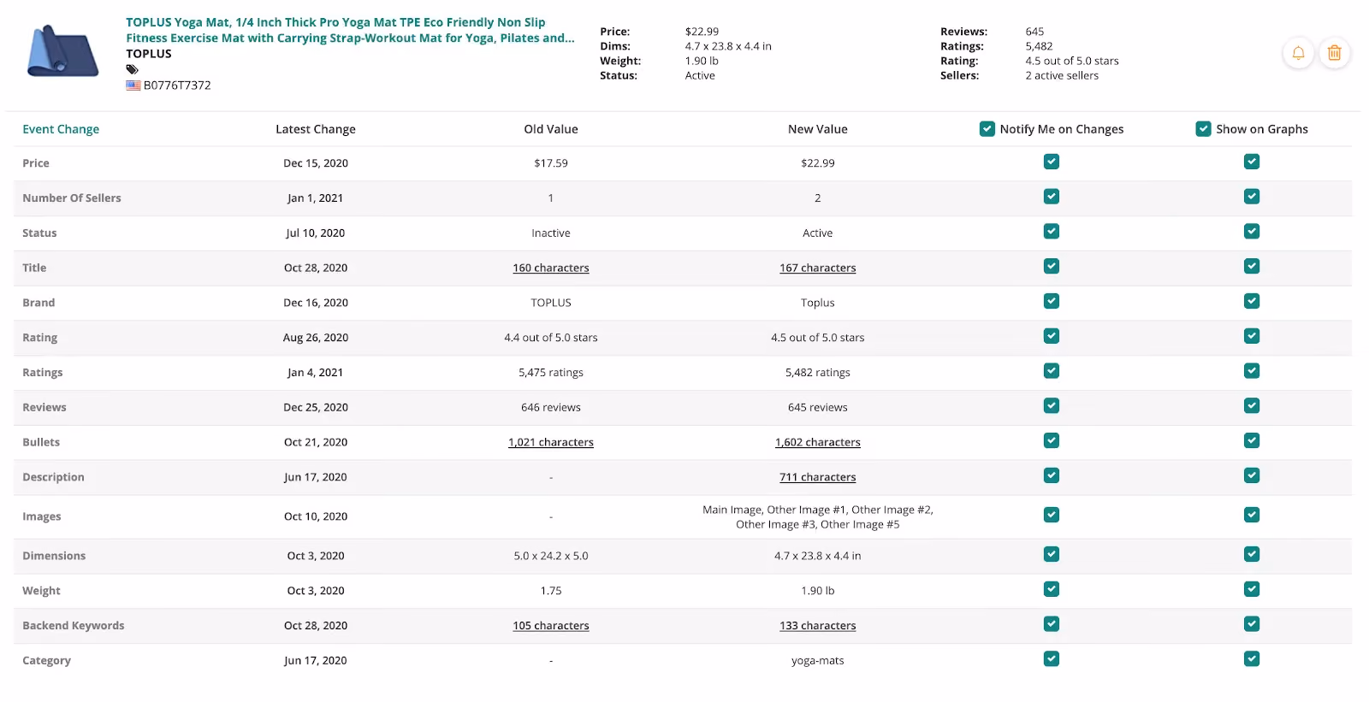Toggle Notify Me for Backend Keywords row
The image size is (1369, 702).
tap(1052, 624)
